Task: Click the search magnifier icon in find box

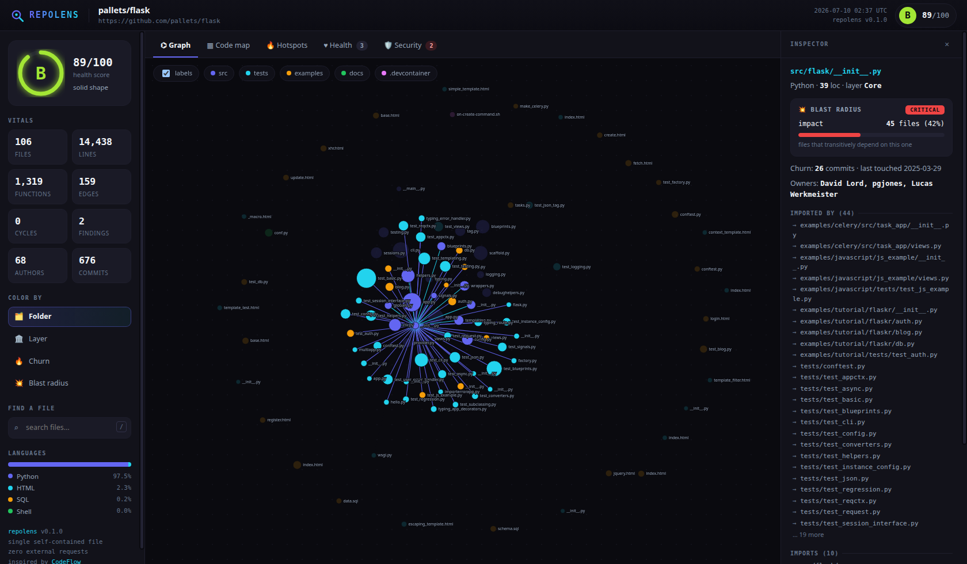Action: (16, 428)
